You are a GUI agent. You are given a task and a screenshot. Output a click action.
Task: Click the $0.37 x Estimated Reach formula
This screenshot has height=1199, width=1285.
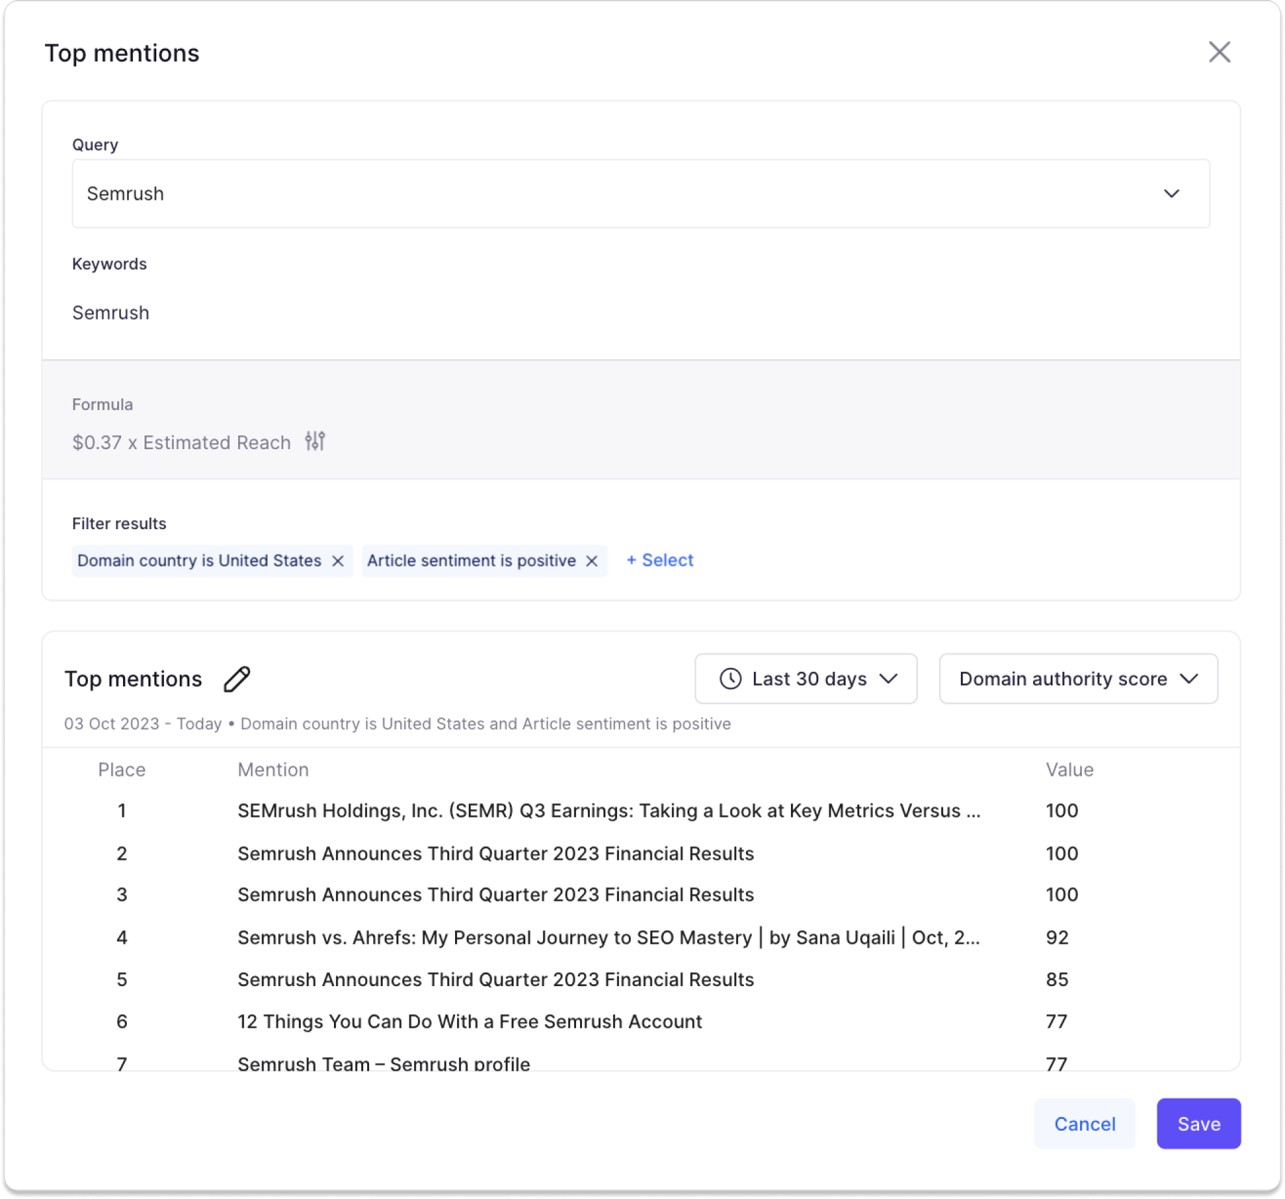click(182, 443)
